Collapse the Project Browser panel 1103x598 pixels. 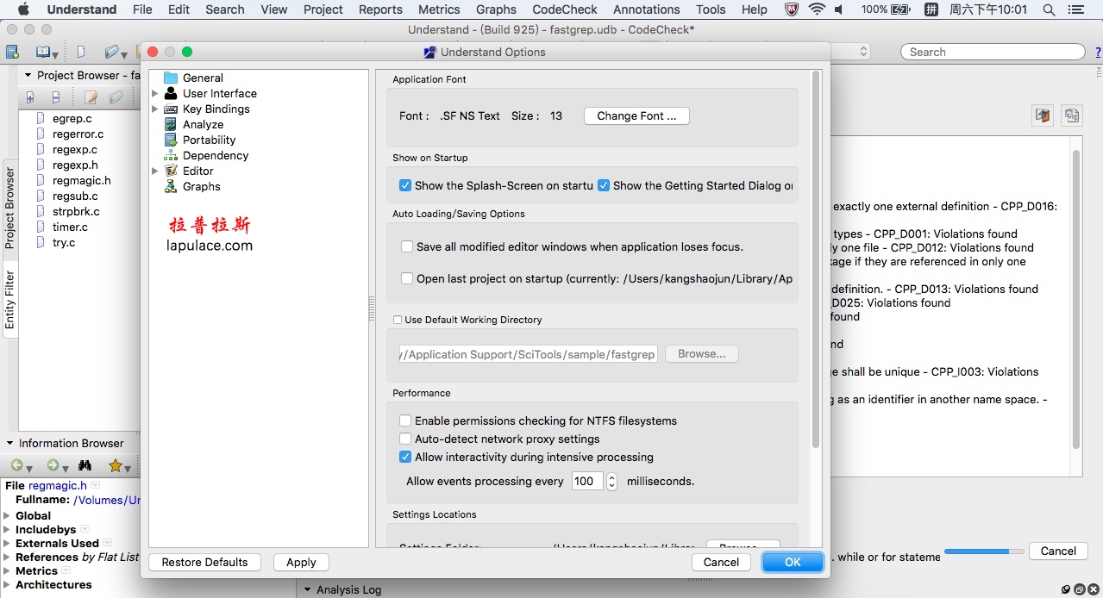click(x=28, y=75)
